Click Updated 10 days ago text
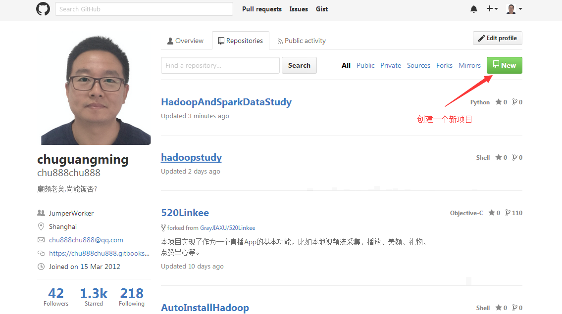The height and width of the screenshot is (314, 562). 192,267
